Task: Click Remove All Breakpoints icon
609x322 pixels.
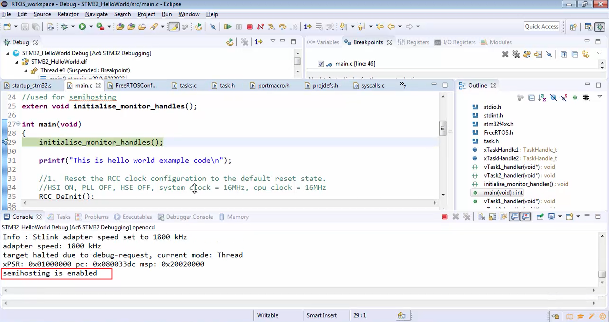Action: pyautogui.click(x=516, y=54)
